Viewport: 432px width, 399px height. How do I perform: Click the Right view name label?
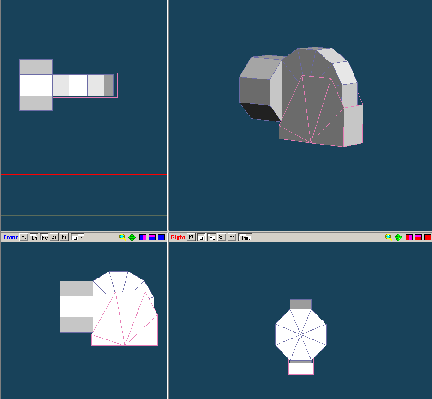click(178, 237)
